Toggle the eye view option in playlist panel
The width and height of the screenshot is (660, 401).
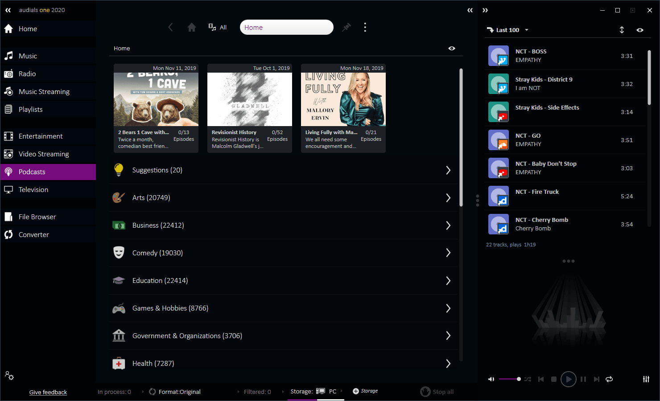click(640, 30)
